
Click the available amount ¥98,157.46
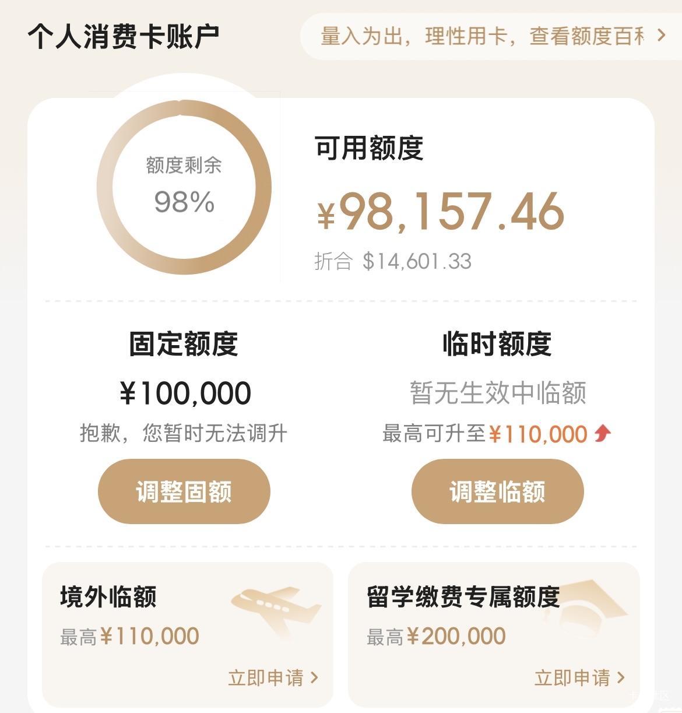click(x=441, y=211)
